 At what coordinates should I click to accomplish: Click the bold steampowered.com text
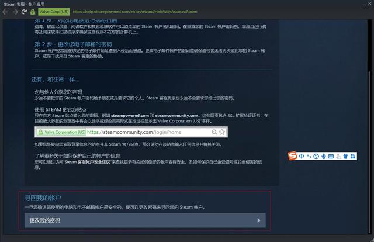pos(130,116)
